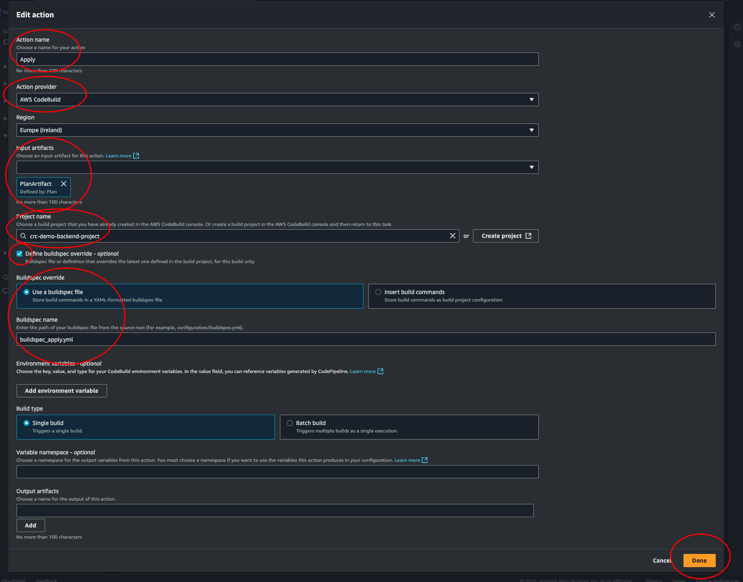The width and height of the screenshot is (743, 582).
Task: Select Use a buildspec file option
Action: (x=26, y=292)
